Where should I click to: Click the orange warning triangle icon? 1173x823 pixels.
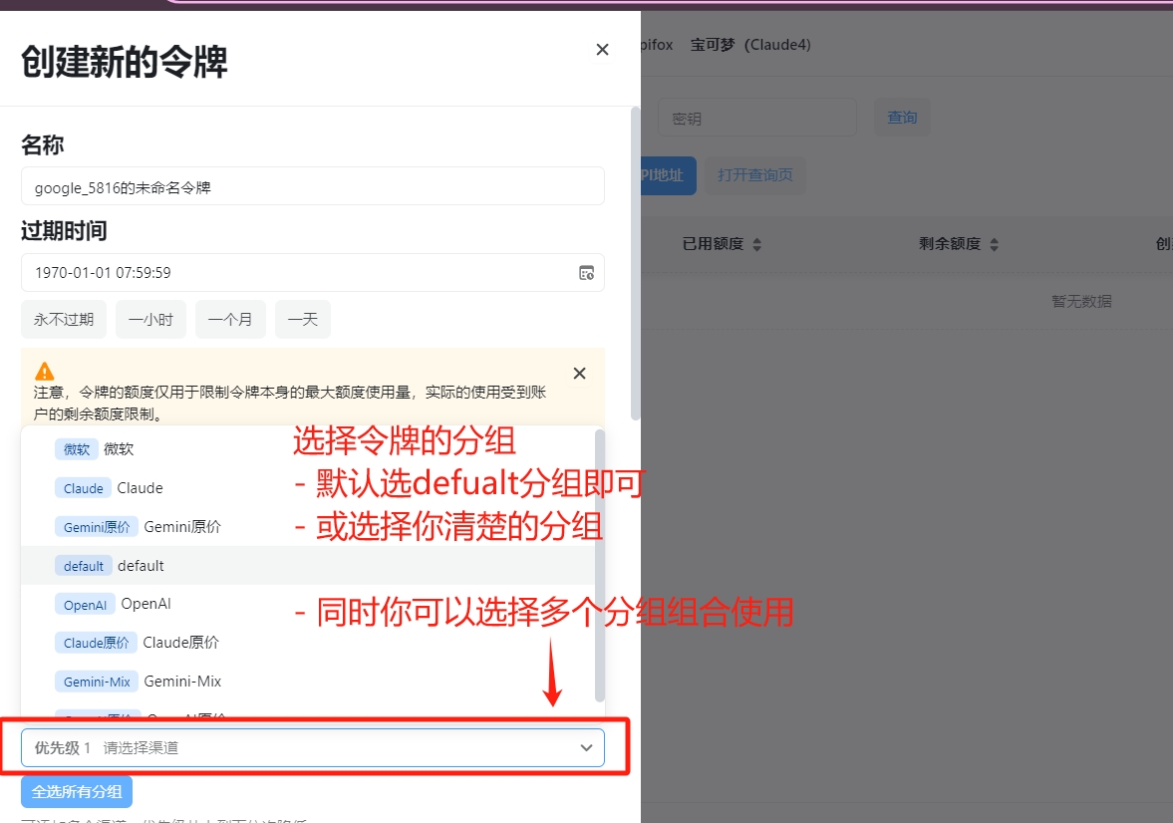tap(45, 372)
